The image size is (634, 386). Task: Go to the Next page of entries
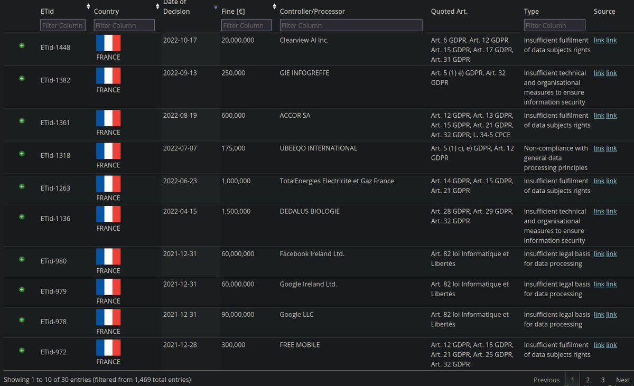pos(623,380)
